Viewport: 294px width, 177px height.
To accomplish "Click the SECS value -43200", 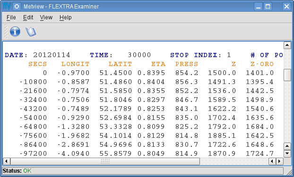I will 33,109.
